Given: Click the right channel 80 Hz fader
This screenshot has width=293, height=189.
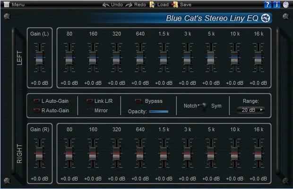Looking at the screenshot, I should pyautogui.click(x=69, y=153).
